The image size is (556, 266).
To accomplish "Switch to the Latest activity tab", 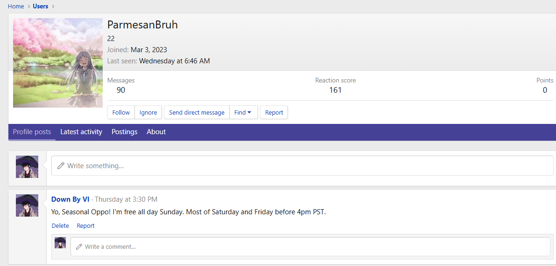I will tap(81, 132).
